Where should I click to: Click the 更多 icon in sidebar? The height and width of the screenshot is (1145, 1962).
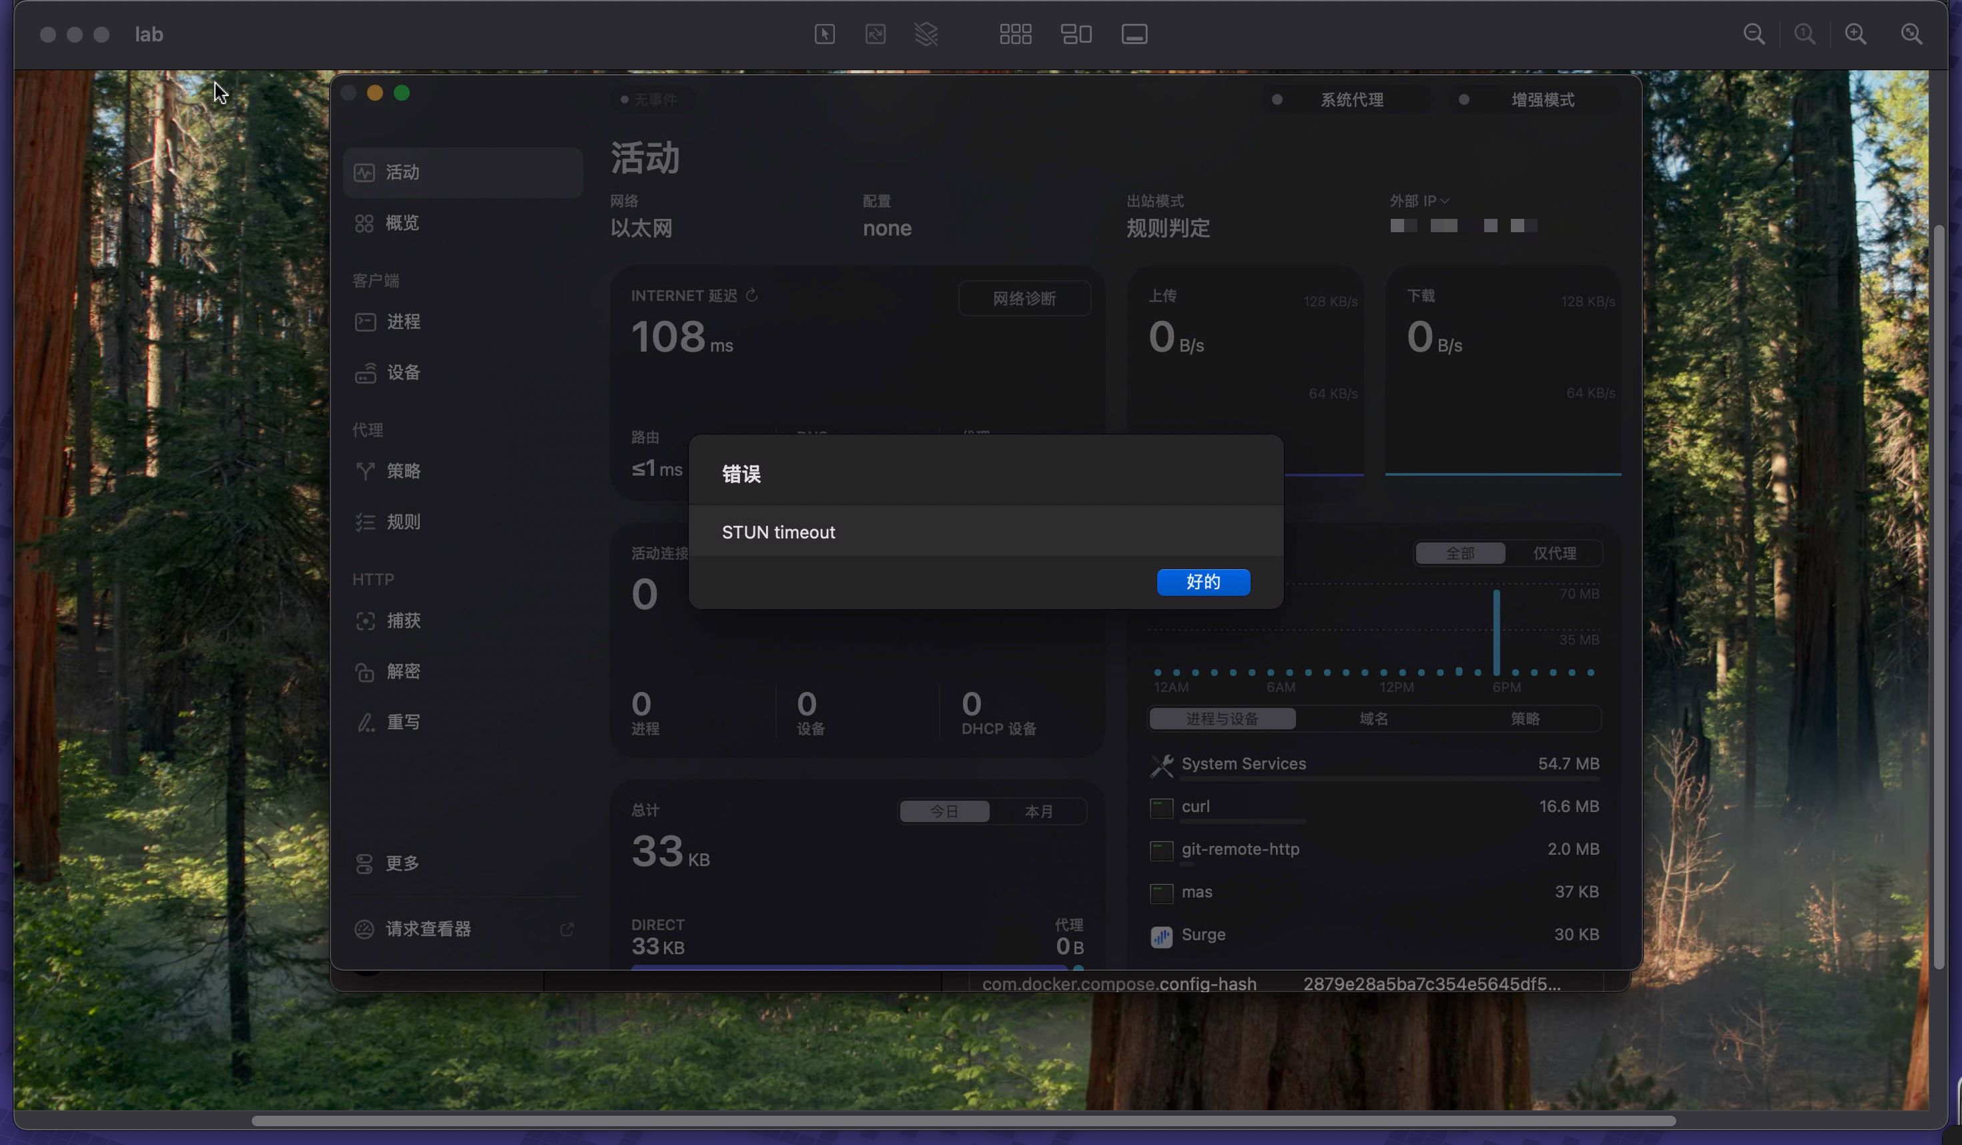364,863
